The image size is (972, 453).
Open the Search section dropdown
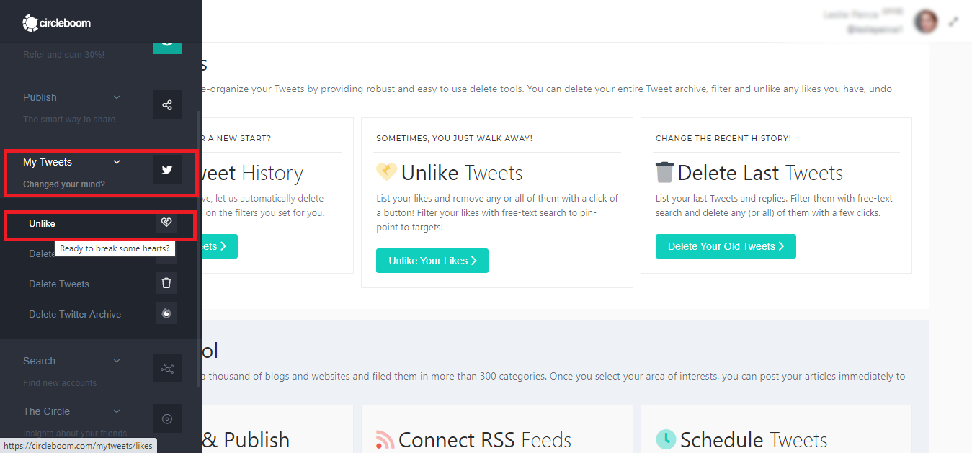tap(117, 361)
